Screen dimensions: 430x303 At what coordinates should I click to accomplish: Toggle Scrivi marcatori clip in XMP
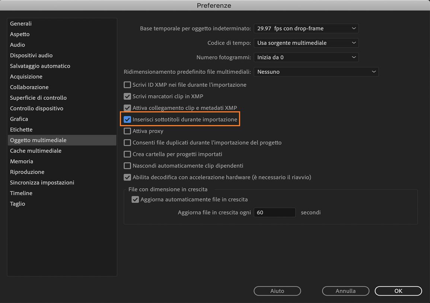coord(127,96)
